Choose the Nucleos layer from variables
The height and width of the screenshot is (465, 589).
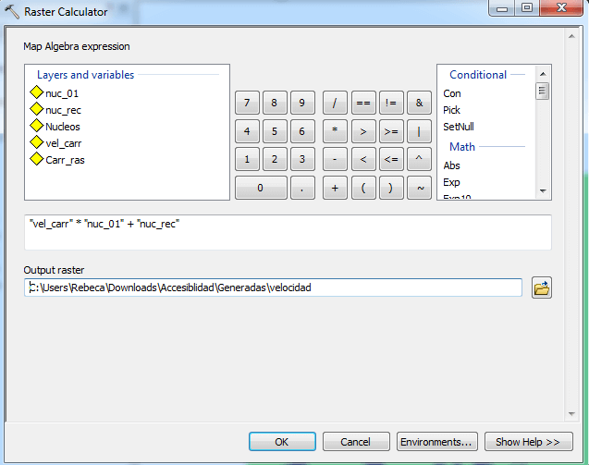62,127
